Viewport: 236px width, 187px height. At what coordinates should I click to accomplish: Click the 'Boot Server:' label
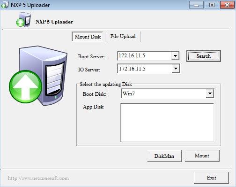pyautogui.click(x=92, y=56)
